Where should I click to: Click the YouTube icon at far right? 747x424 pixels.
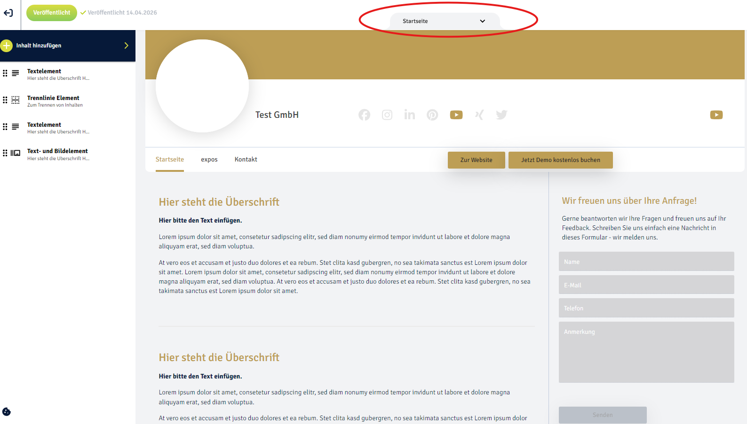point(716,115)
